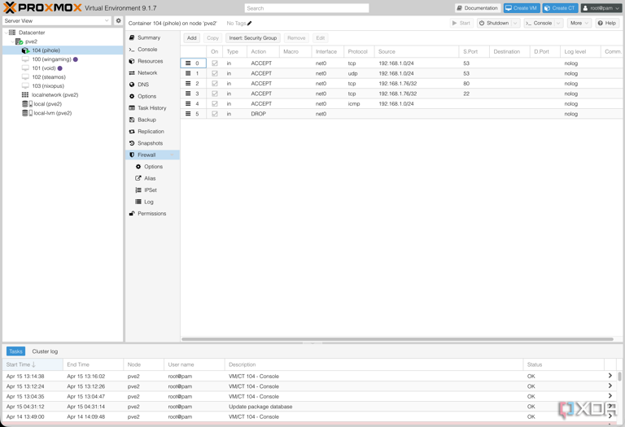Expand the Shutdown dropdown arrow
This screenshot has width=625, height=427.
[515, 24]
